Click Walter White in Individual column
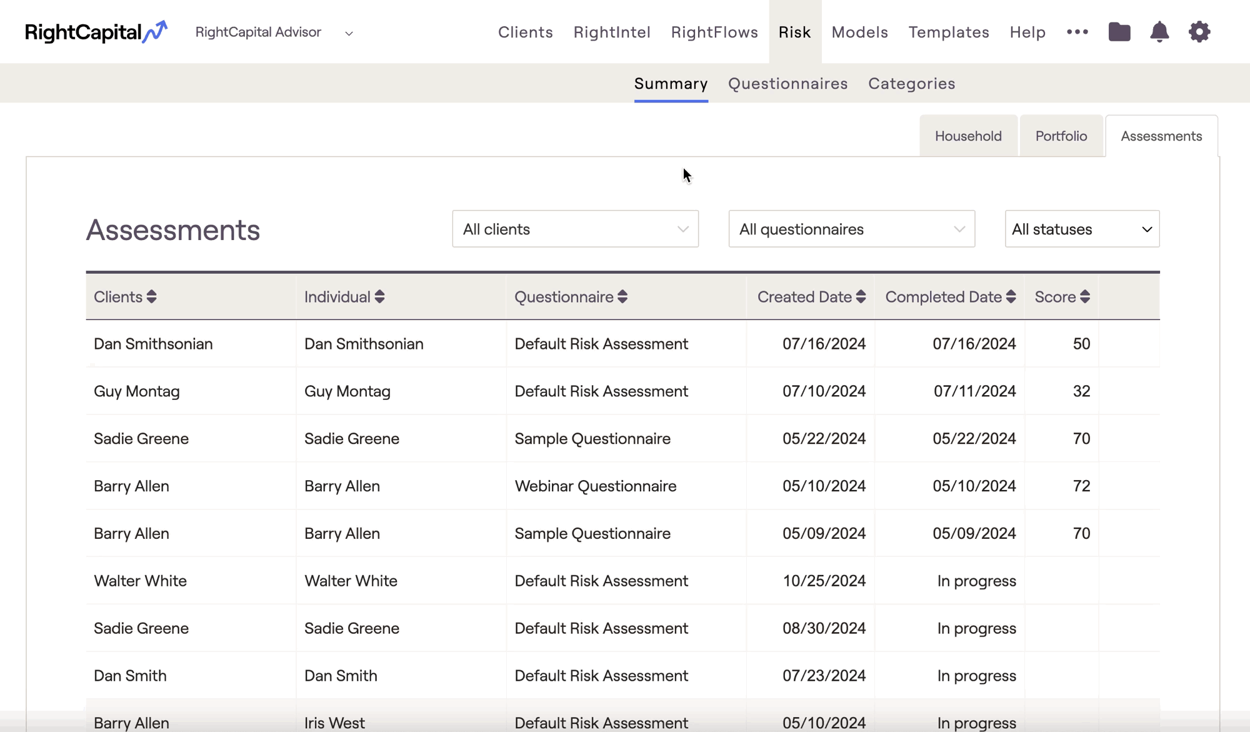Screen dimensions: 1250x732 351,581
